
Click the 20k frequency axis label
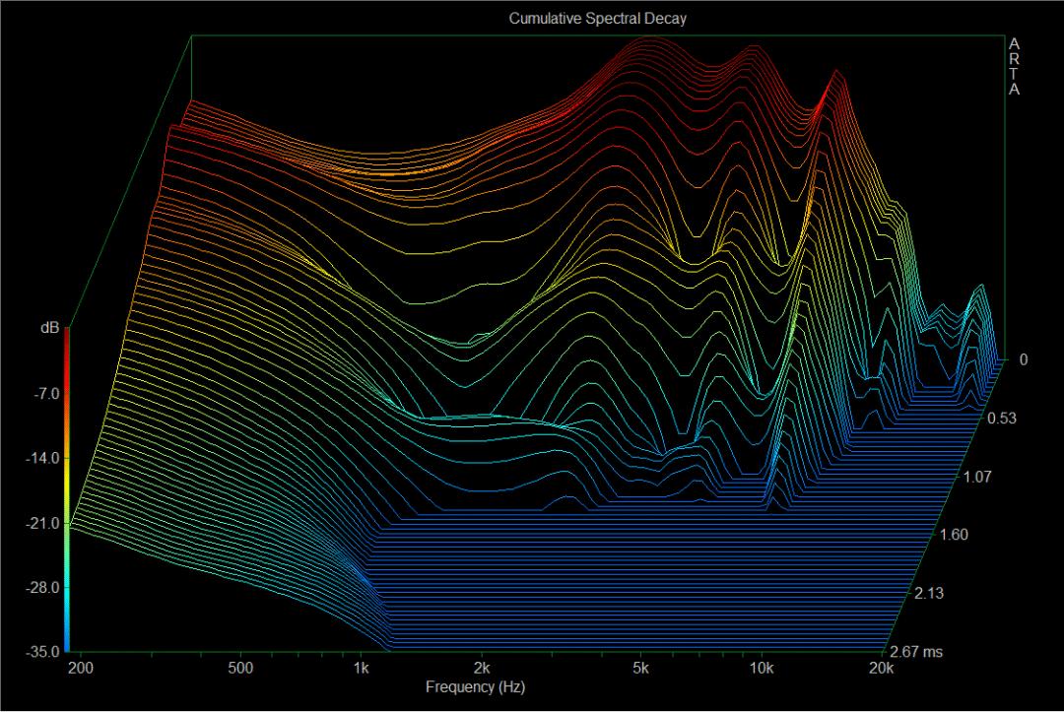point(882,669)
